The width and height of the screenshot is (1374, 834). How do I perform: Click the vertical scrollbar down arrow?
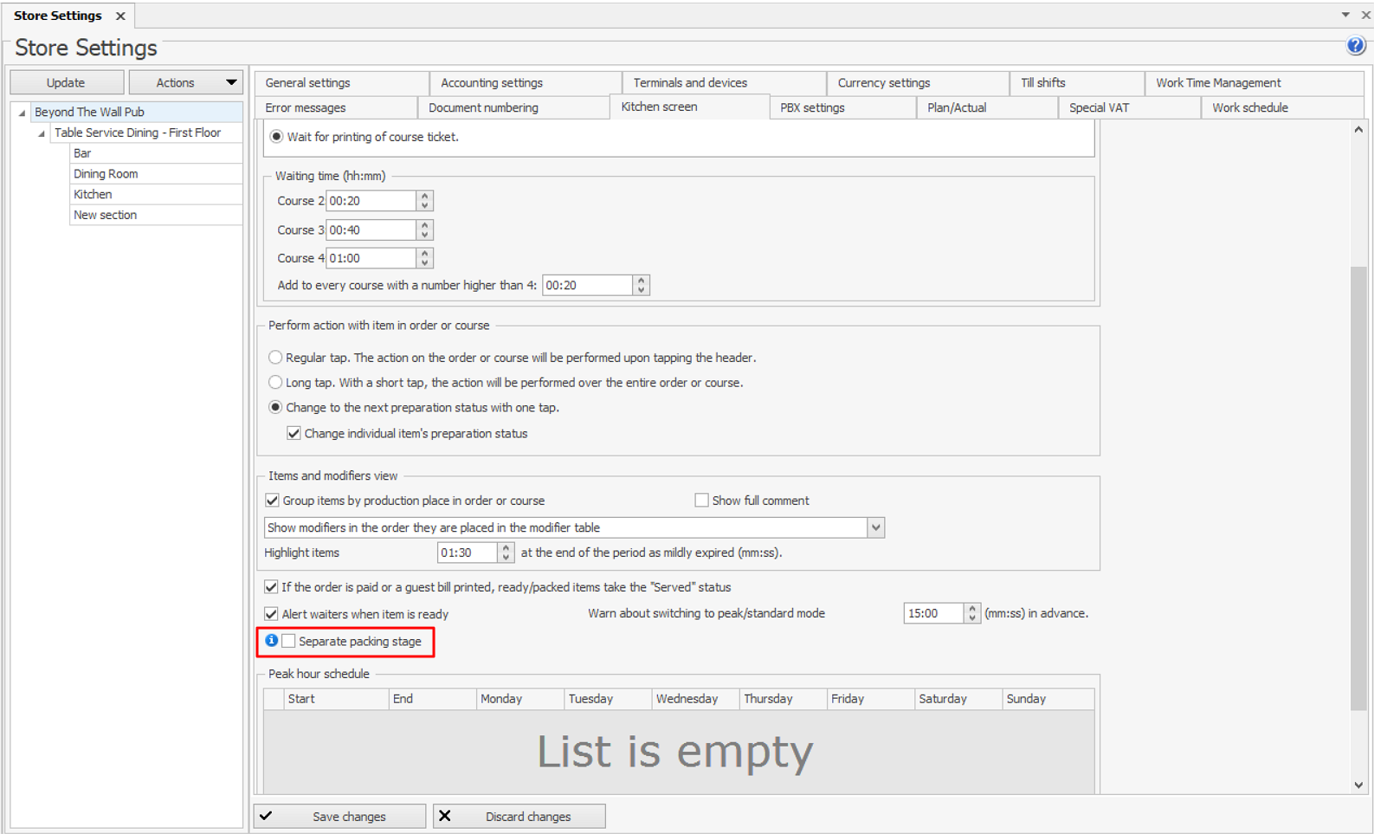pyautogui.click(x=1358, y=785)
